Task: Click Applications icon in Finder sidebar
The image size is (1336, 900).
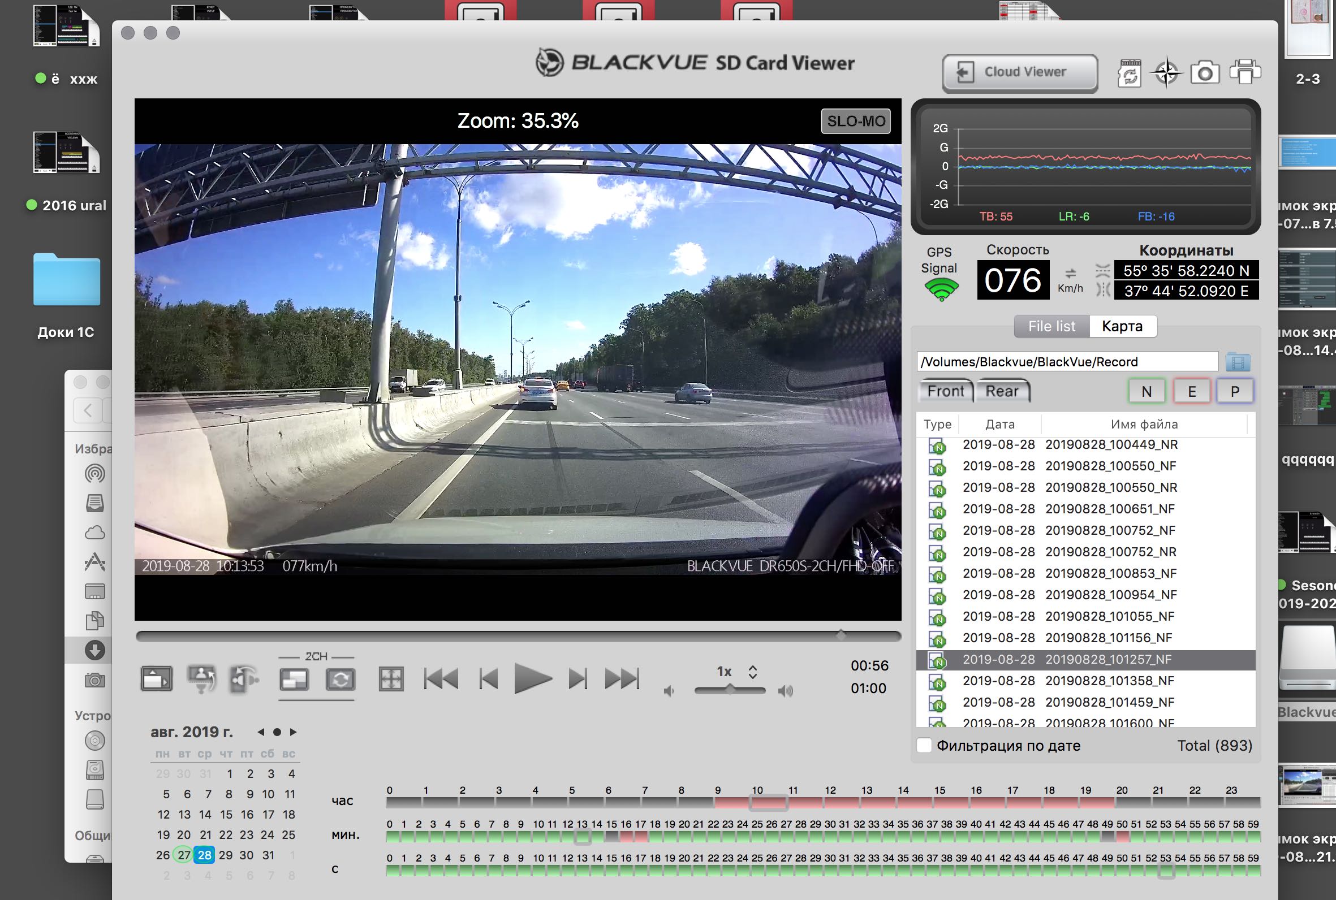Action: tap(94, 562)
